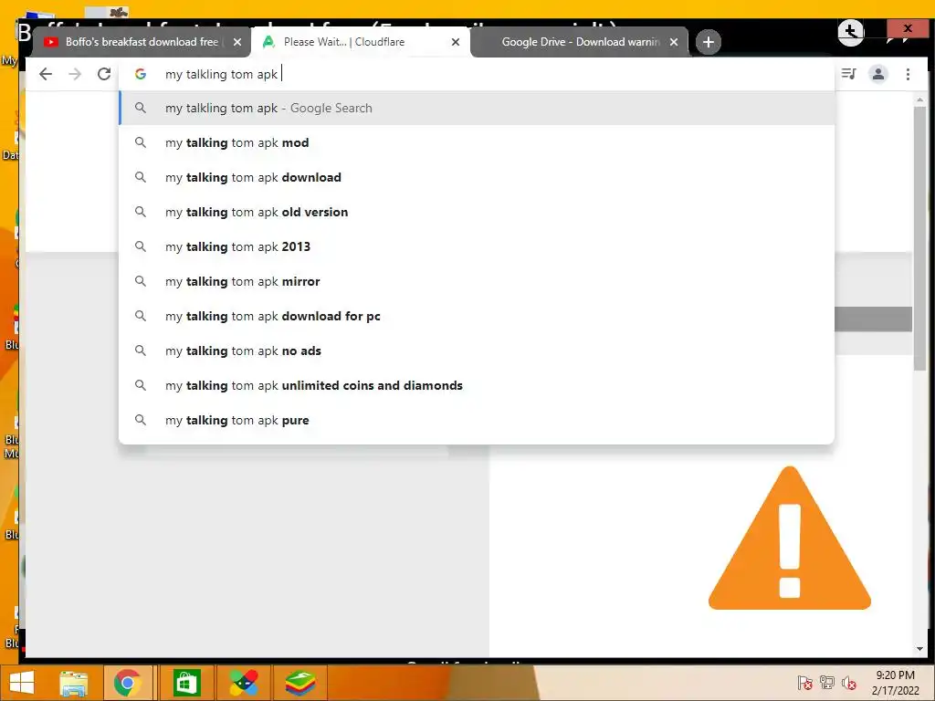Choose suggestion 'my talking tom apk old version'
Screen dimensions: 935x701
click(477, 212)
